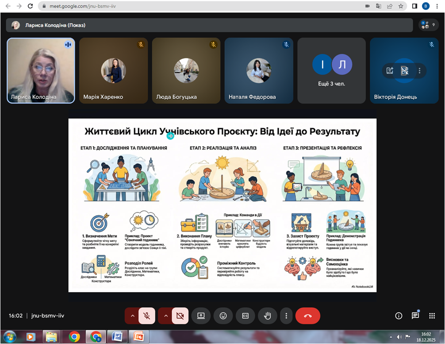Viewport: 445px width, 344px height.
Task: Unmute the microphone
Action: [x=146, y=316]
